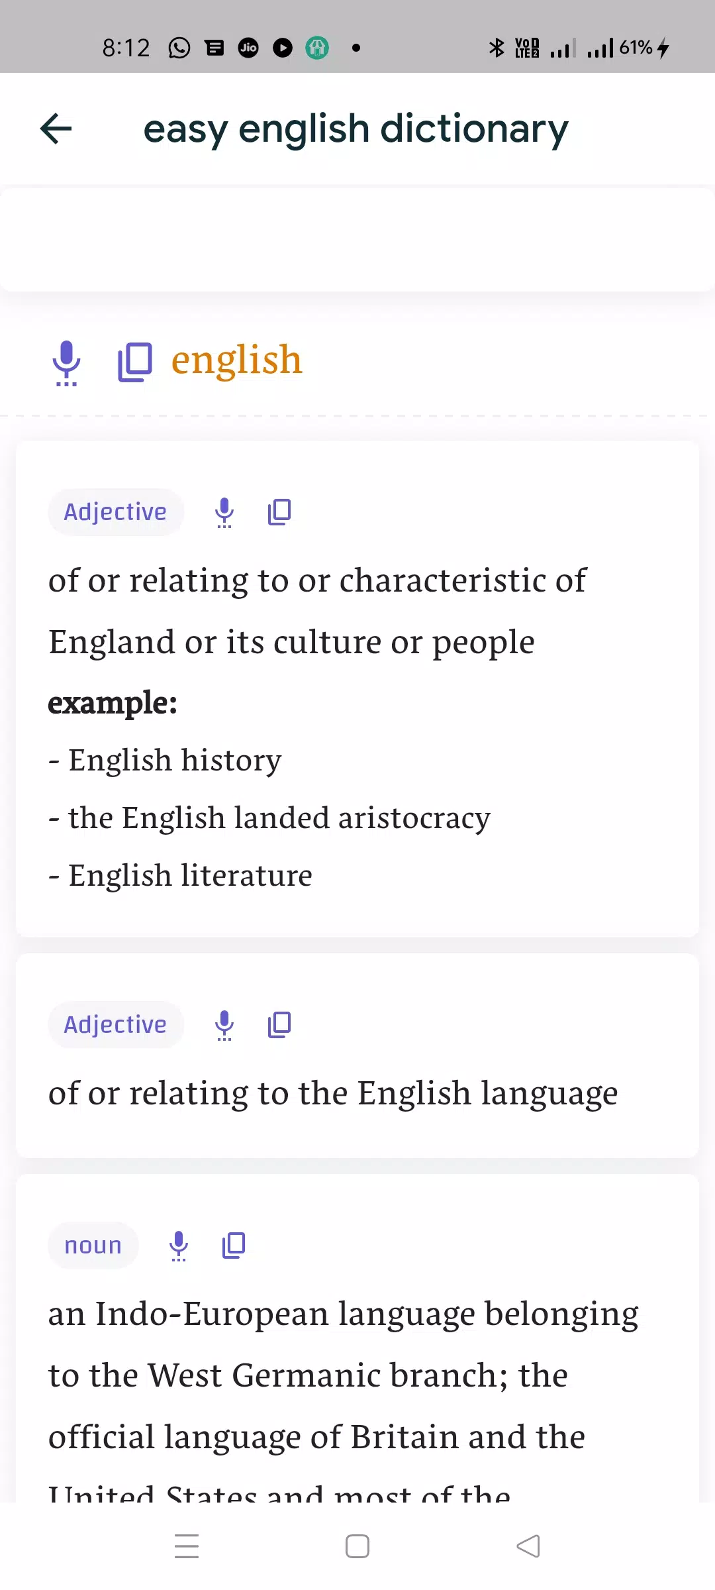
Task: Copy the headword english
Action: pos(135,362)
